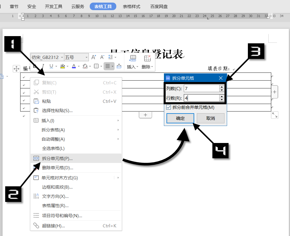Toggle underline formatting
Screen dimensions: 290x236
(x=51, y=66)
